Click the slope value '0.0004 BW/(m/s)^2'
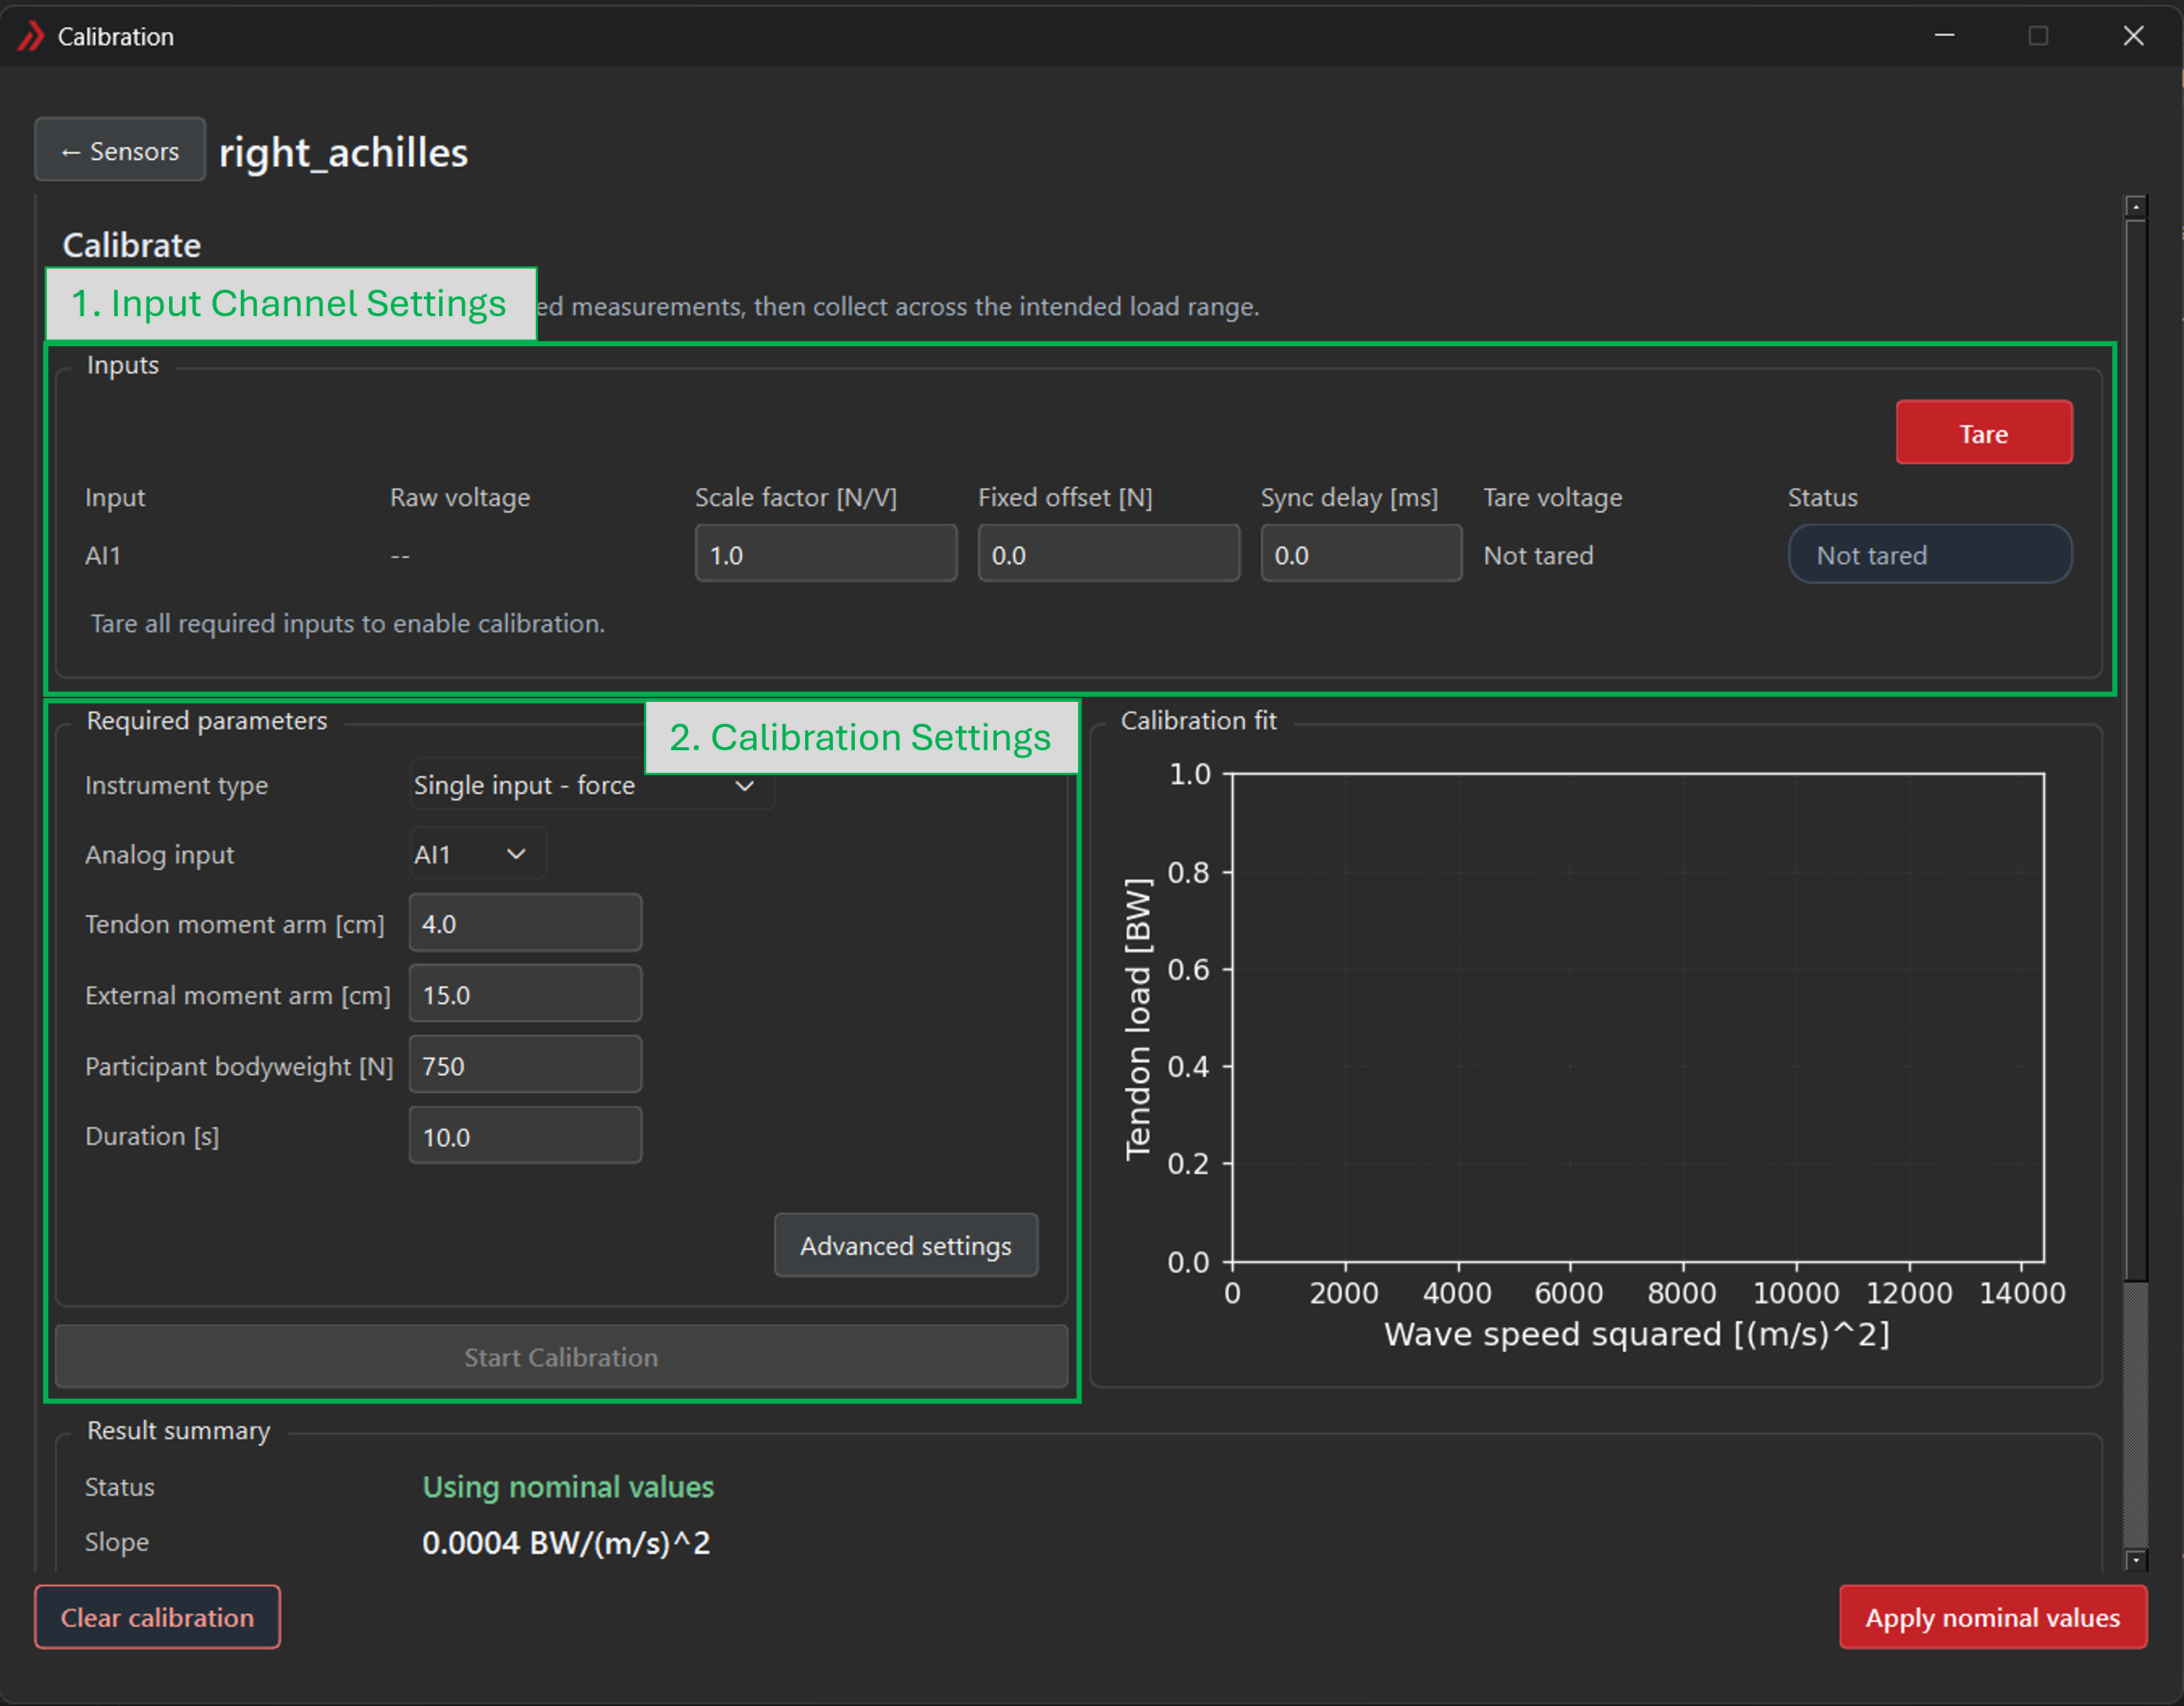The image size is (2184, 1706). click(x=566, y=1543)
